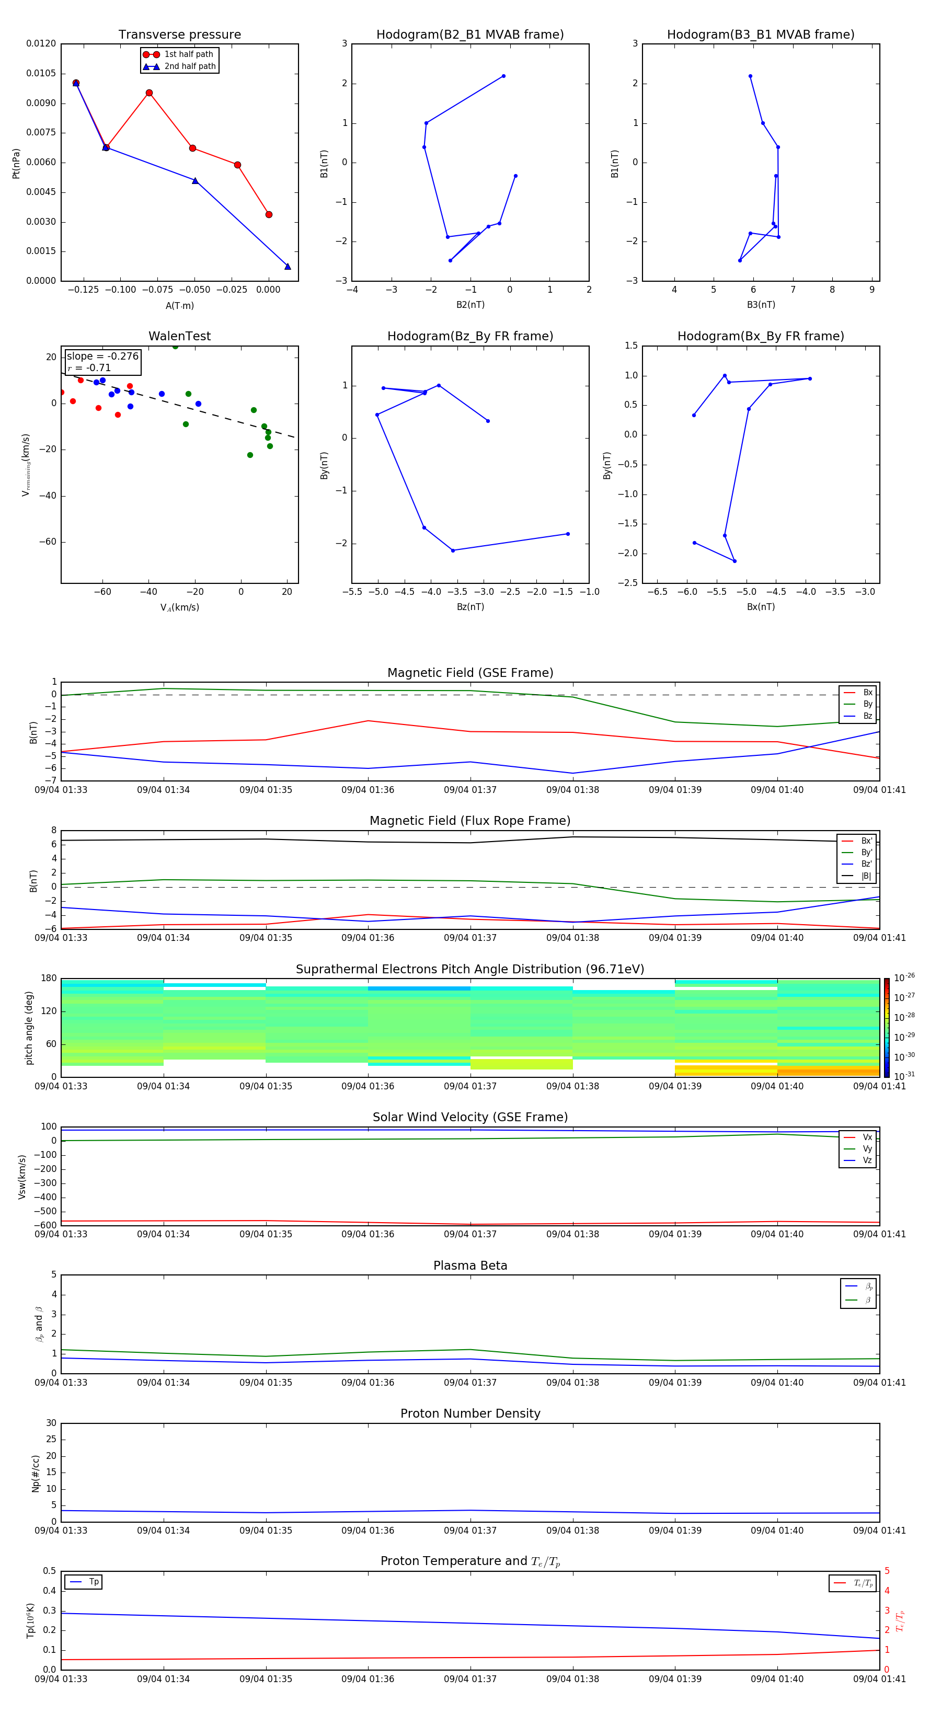Click the 'Vy' legend entry in velocity plot
This screenshot has height=1725, width=941.
pyautogui.click(x=858, y=1148)
